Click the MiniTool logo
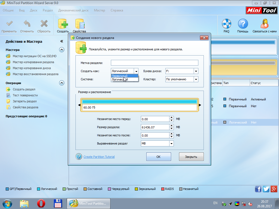Image resolution: width=279 pixels, height=209 pixels. click(262, 10)
